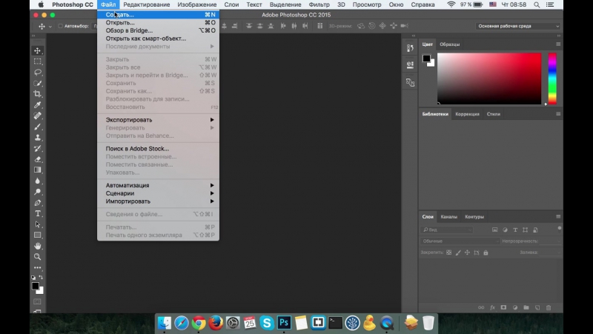This screenshot has width=593, height=334.
Task: Open Google Chrome from the Dock
Action: coord(199,323)
